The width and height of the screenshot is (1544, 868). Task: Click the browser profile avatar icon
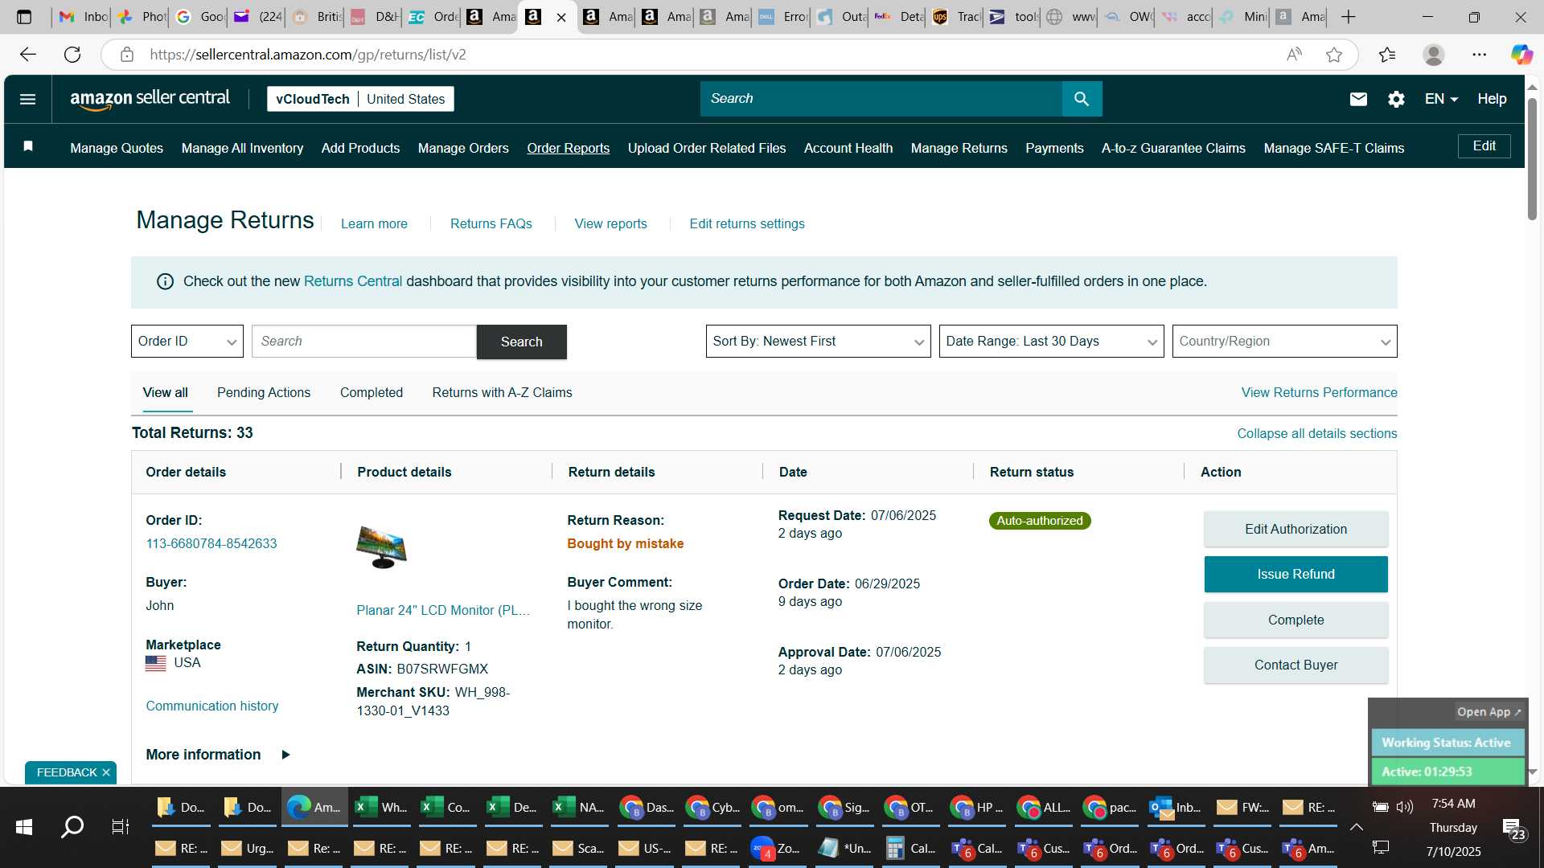pos(1434,55)
